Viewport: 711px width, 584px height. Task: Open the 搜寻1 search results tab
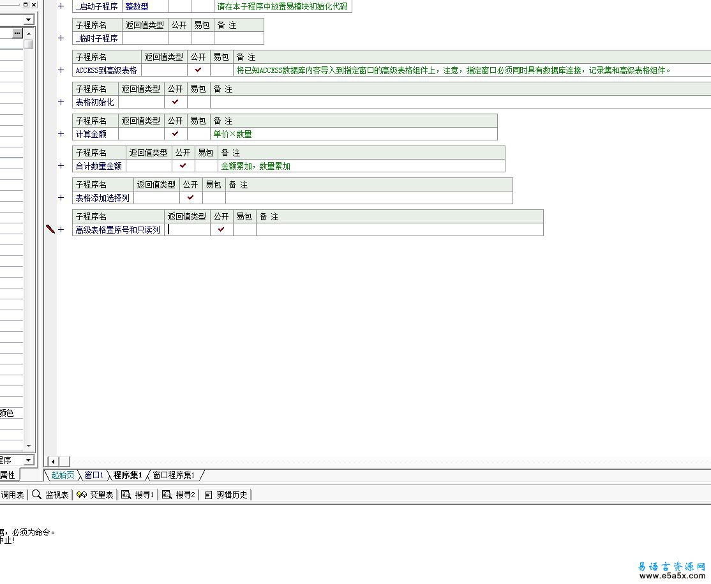(137, 495)
